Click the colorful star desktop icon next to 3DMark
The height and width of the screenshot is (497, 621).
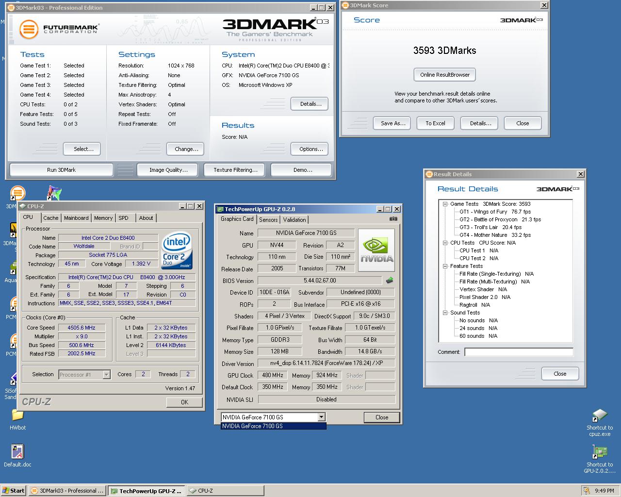click(x=54, y=193)
